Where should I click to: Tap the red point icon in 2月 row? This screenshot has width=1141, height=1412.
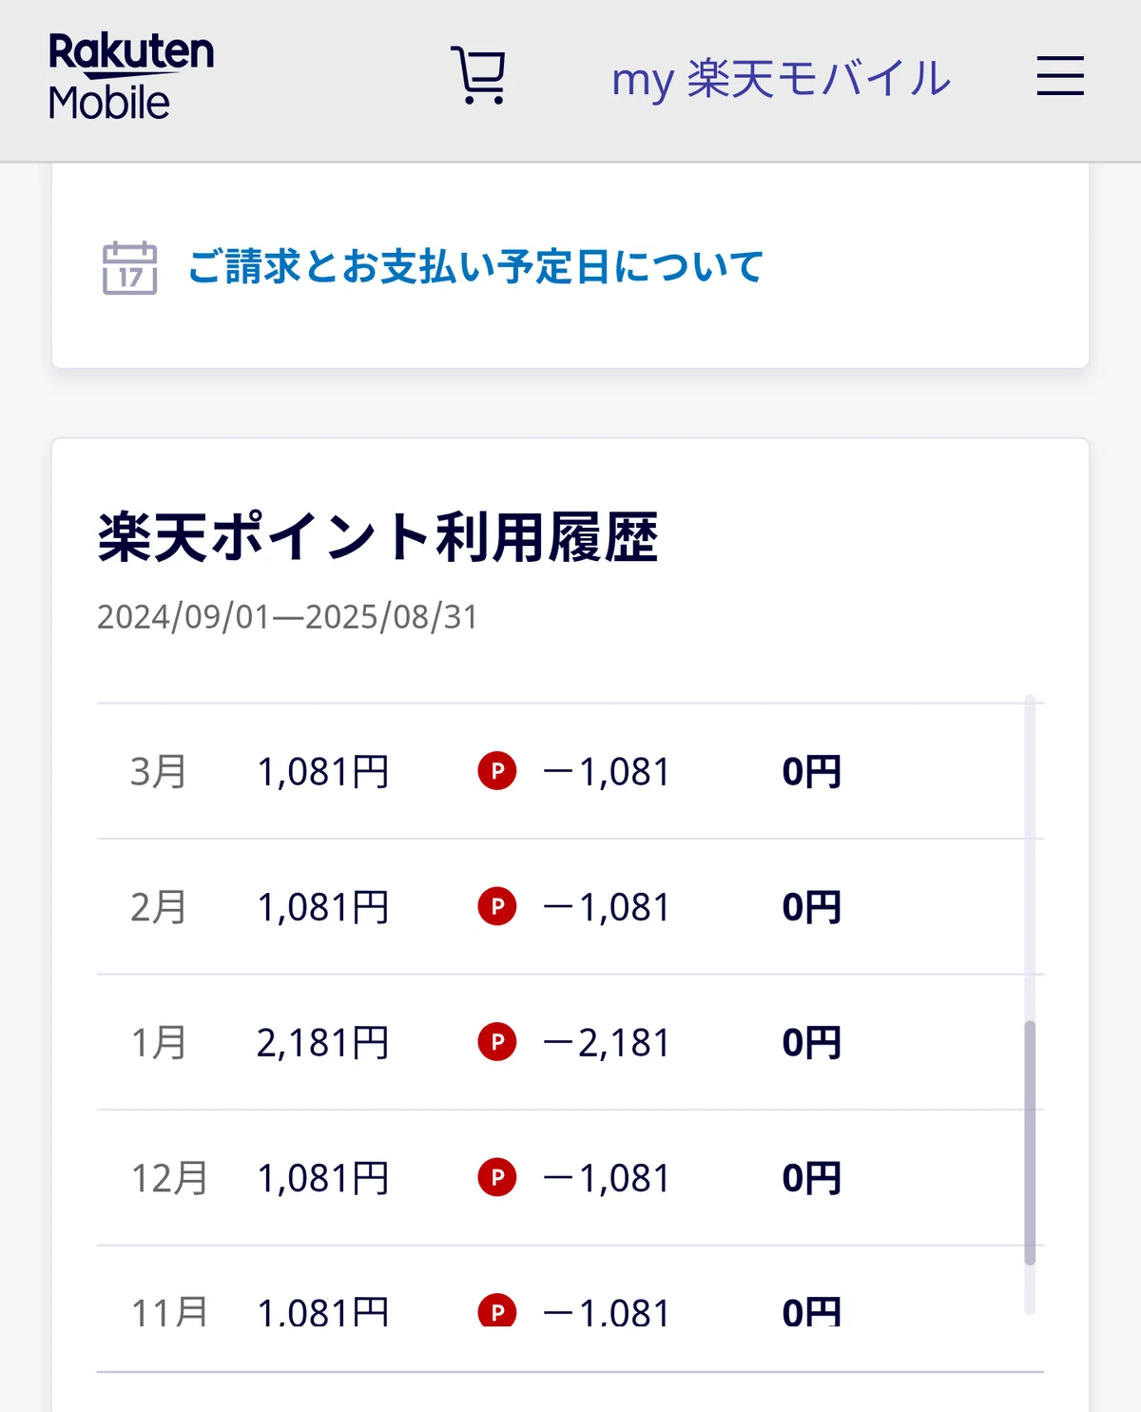pyautogui.click(x=497, y=906)
